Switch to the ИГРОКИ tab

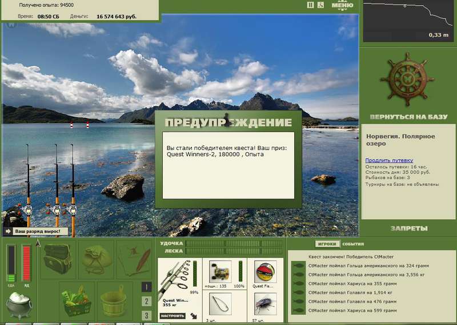coord(327,244)
